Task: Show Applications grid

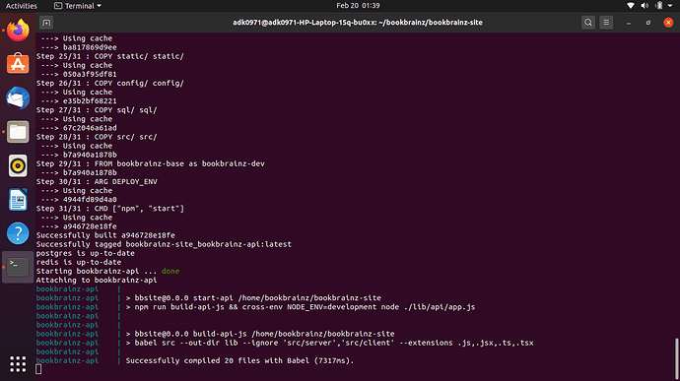Action: (x=18, y=364)
